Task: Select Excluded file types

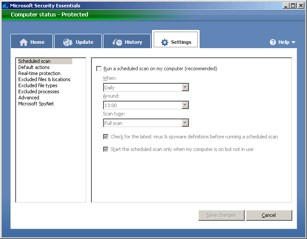Action: [x=38, y=85]
